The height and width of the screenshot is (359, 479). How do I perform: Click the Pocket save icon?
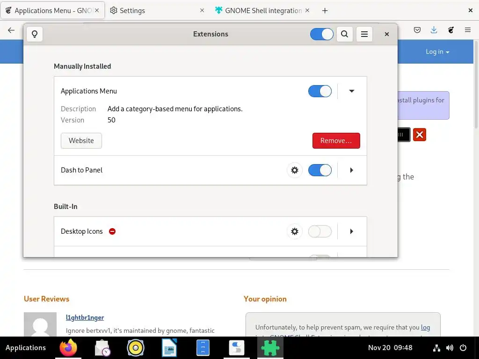tap(417, 30)
